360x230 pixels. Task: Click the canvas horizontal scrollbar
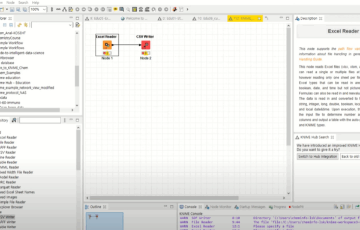tap(164, 198)
